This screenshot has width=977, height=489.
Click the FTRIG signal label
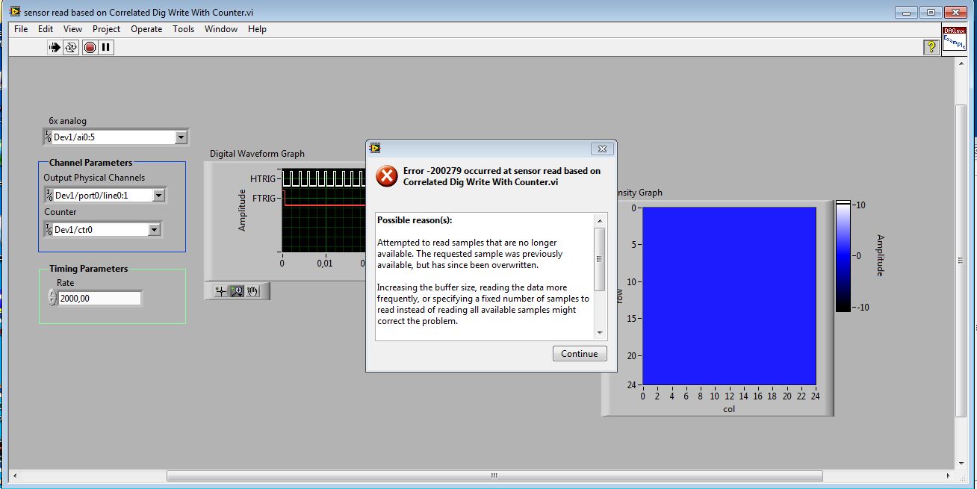(x=264, y=198)
